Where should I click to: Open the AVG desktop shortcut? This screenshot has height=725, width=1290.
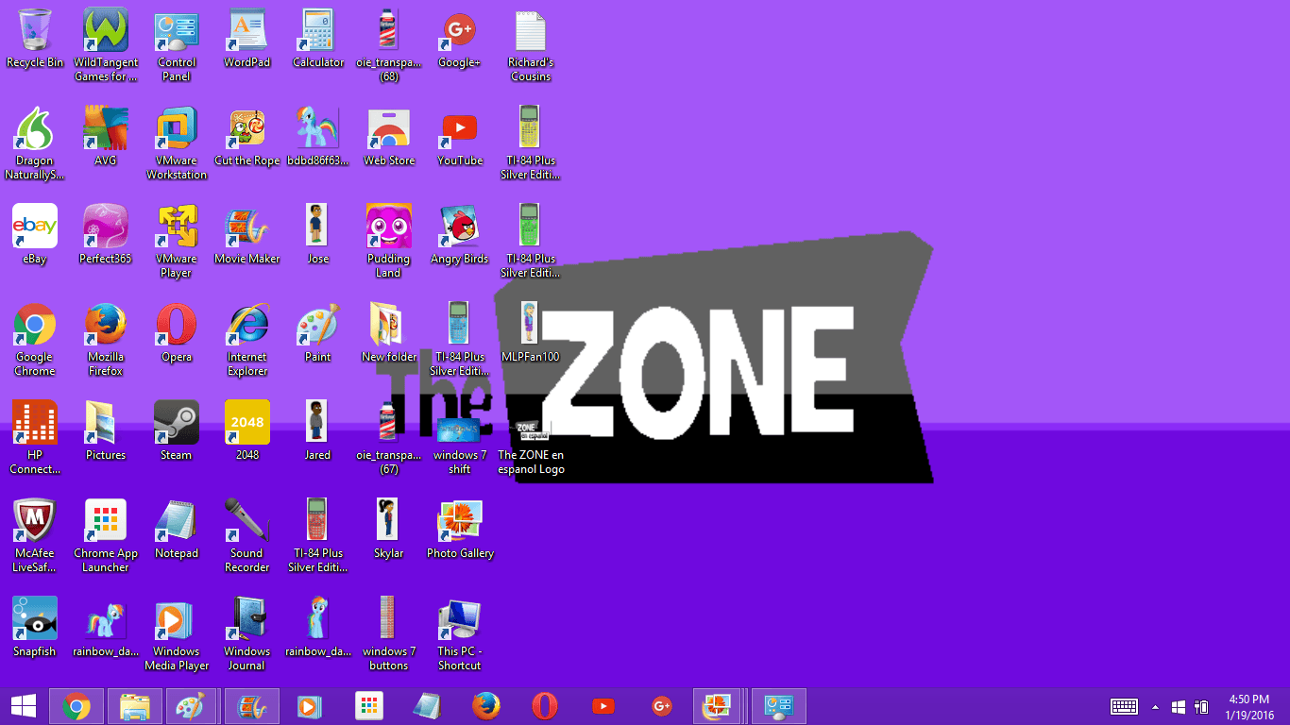point(106,138)
